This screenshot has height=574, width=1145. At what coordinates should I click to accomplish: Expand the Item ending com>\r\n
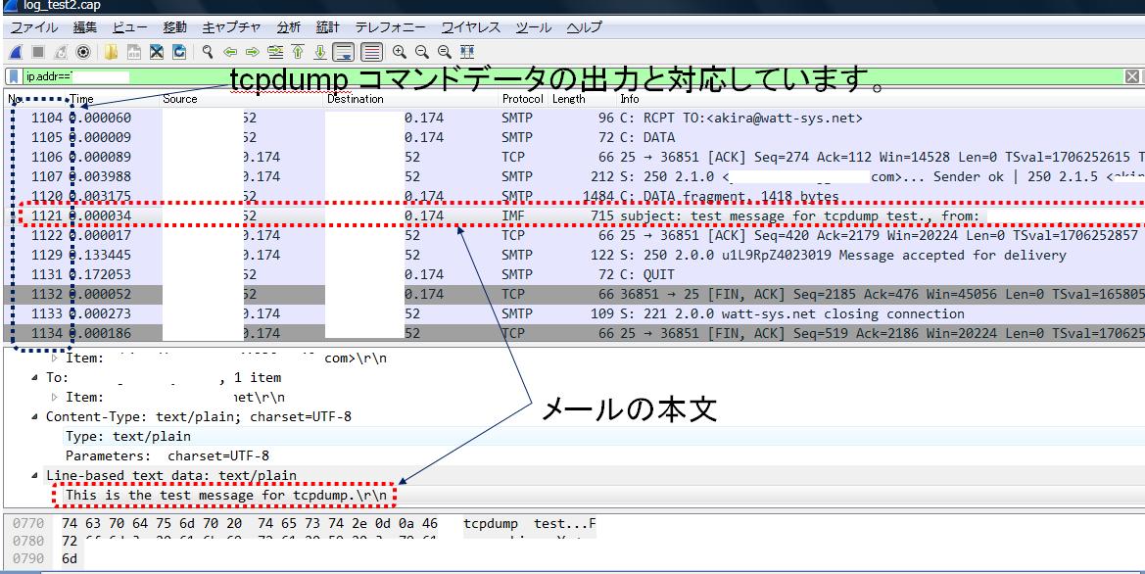pos(55,359)
